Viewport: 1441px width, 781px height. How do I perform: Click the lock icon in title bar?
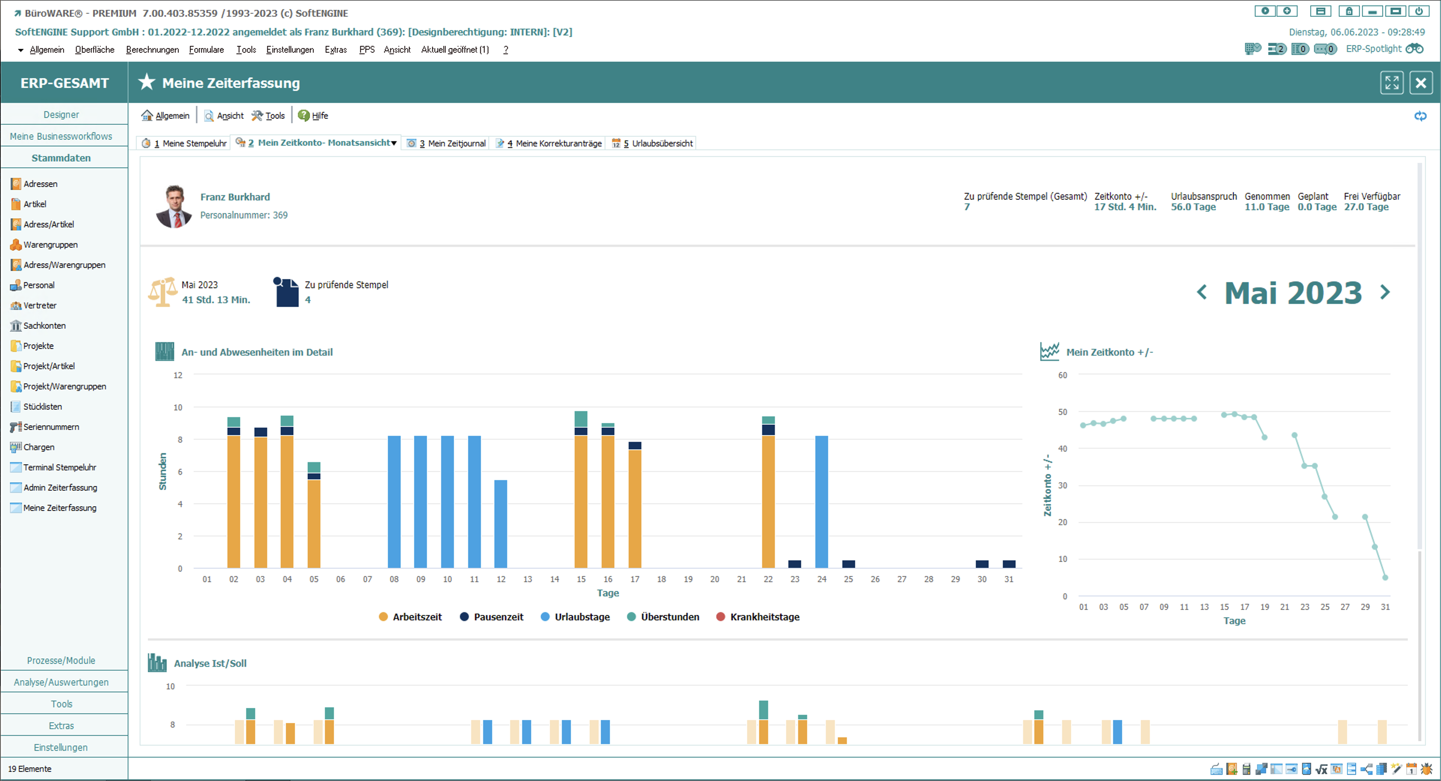[x=1349, y=11]
